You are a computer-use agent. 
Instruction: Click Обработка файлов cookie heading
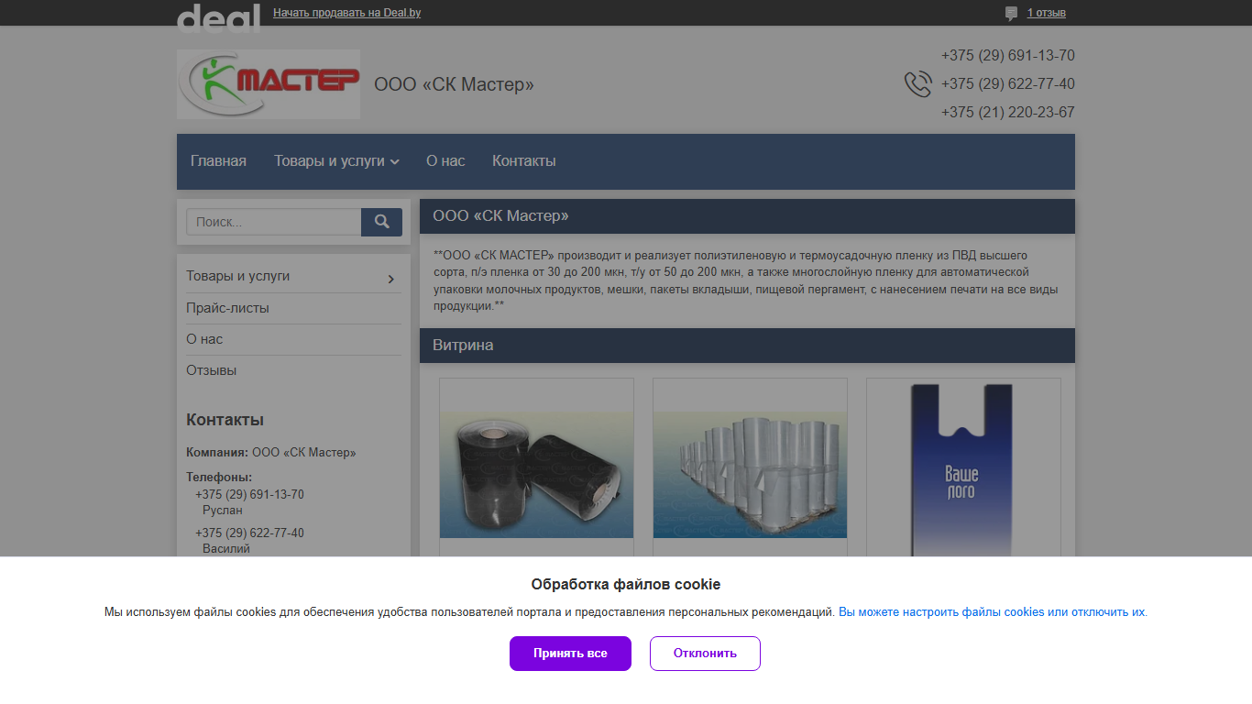coord(626,585)
